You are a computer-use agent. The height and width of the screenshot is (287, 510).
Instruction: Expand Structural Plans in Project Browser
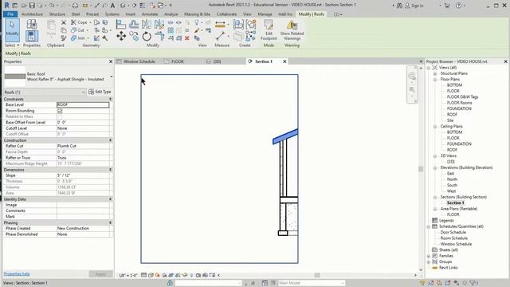point(435,73)
